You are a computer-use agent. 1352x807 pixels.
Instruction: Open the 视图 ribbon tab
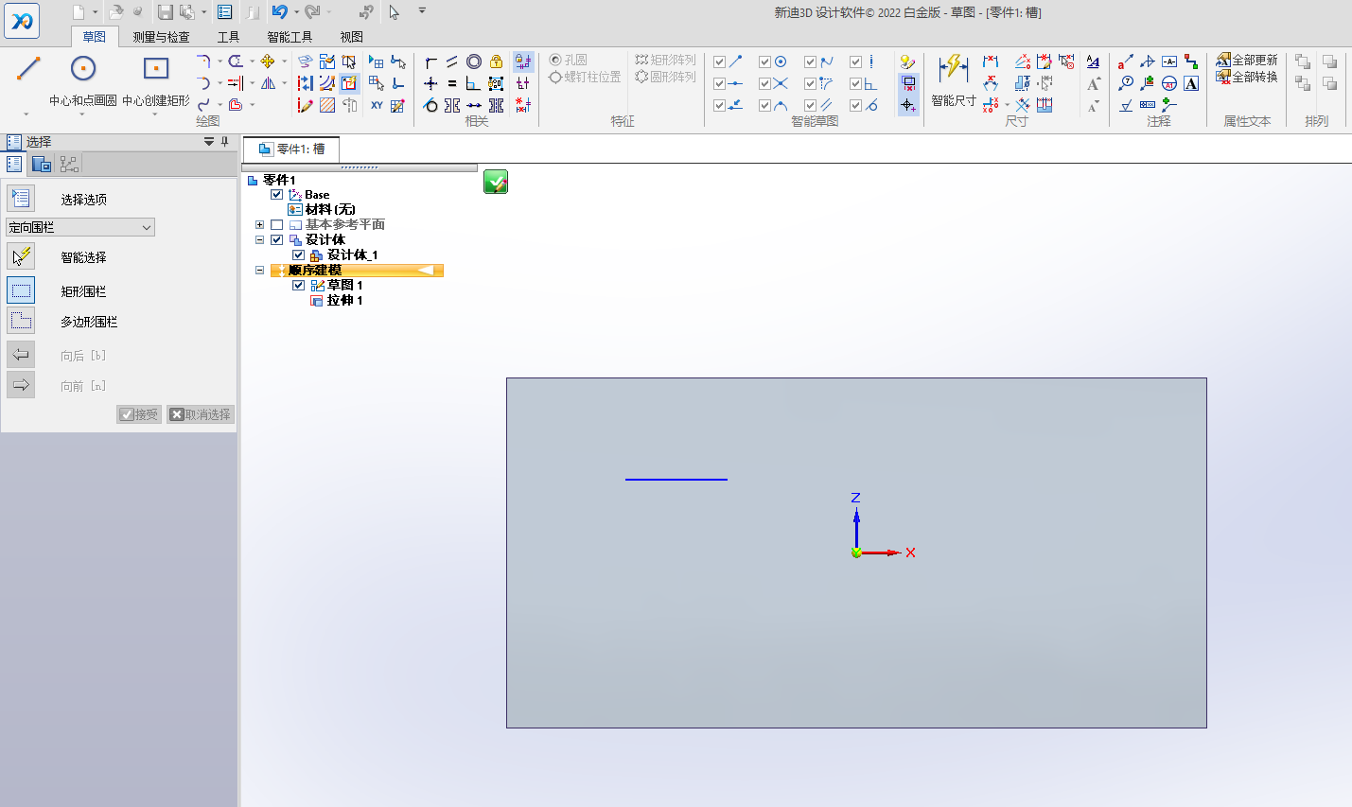click(352, 37)
